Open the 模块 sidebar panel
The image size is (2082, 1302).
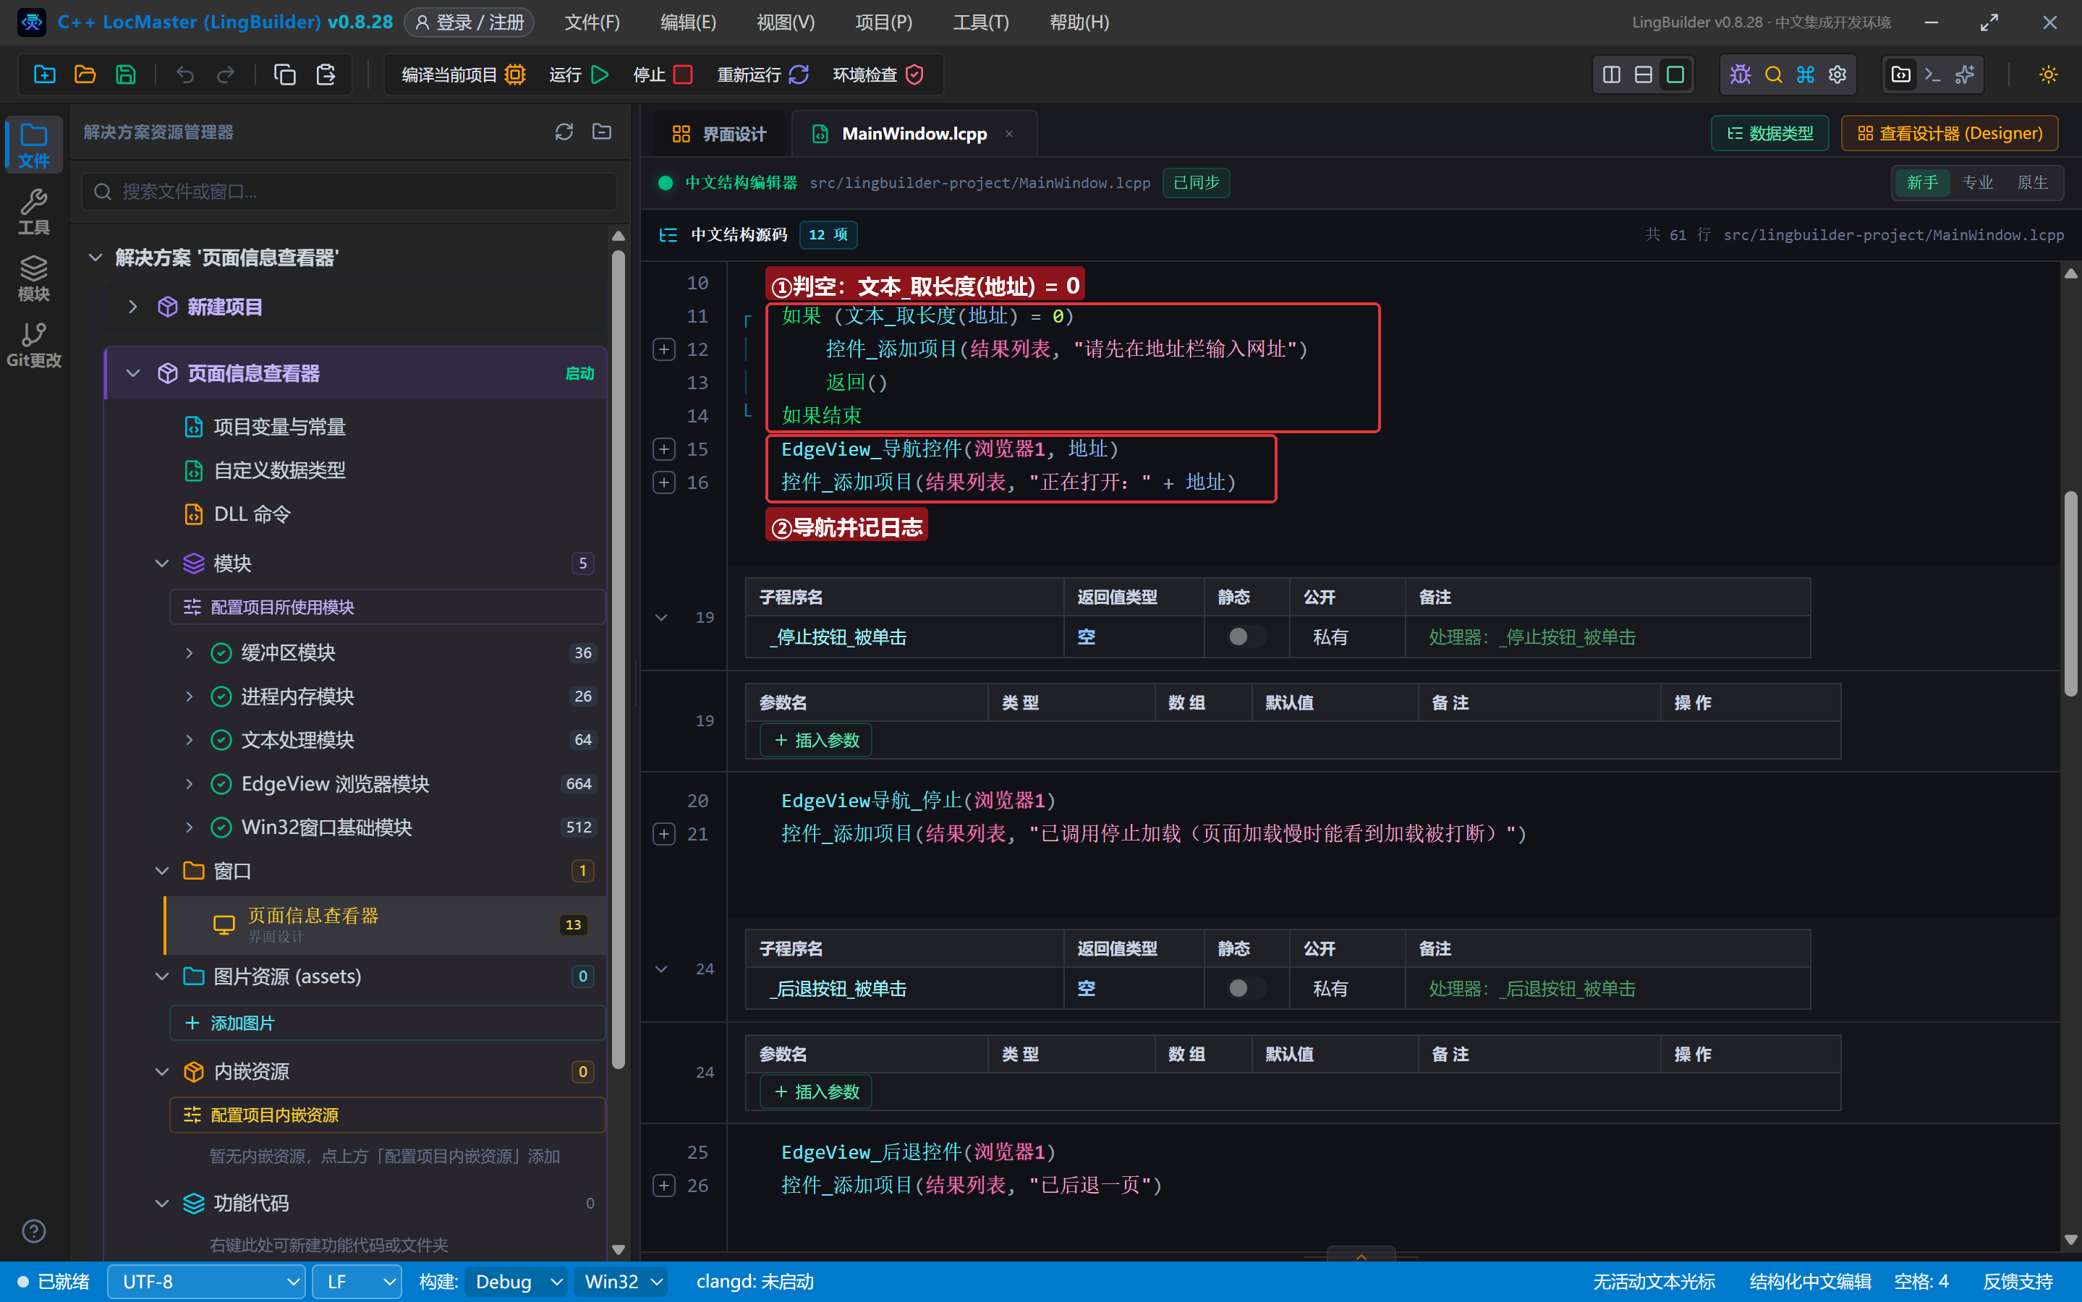coord(33,278)
